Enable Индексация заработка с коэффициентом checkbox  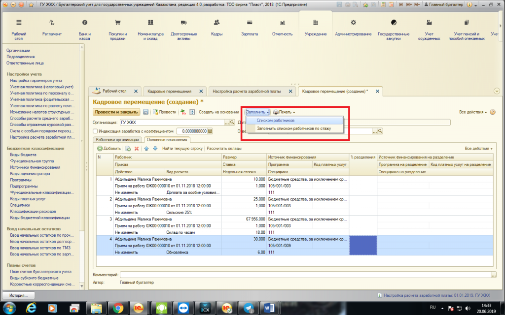point(96,131)
